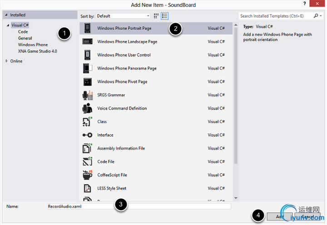This screenshot has height=225, width=327.
Task: Select SRGS Grammar template name
Action: 111,95
